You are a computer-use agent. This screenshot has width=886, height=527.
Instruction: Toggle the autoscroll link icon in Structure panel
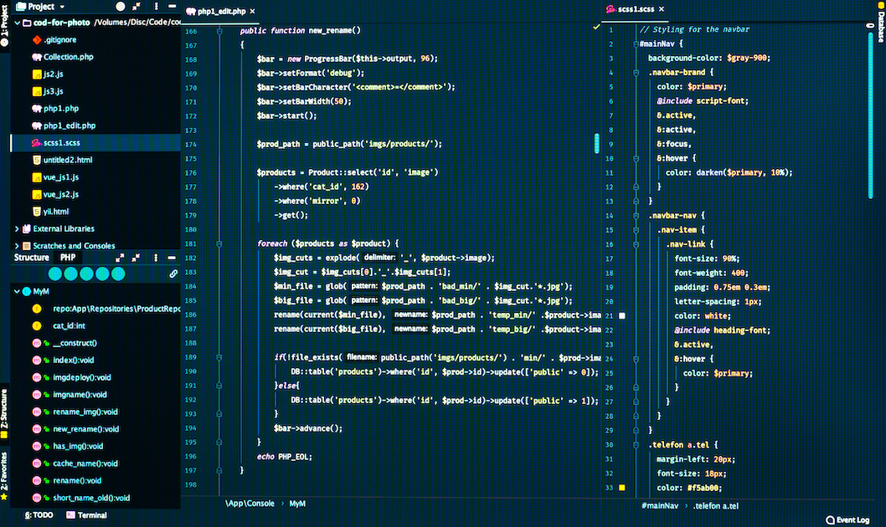[x=173, y=273]
